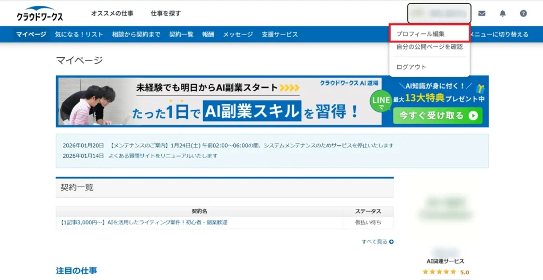Open the notifications bell icon
This screenshot has width=543, height=280.
pos(502,13)
